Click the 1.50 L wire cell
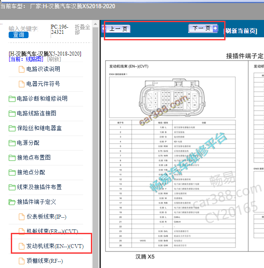264x268 pixels. point(163,127)
